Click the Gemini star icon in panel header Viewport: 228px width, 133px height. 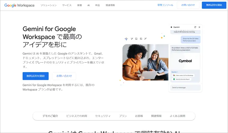click(171, 27)
